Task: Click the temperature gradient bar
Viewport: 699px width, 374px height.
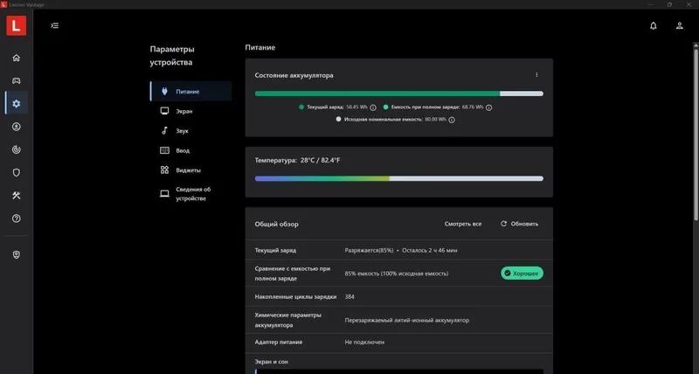Action: point(399,178)
